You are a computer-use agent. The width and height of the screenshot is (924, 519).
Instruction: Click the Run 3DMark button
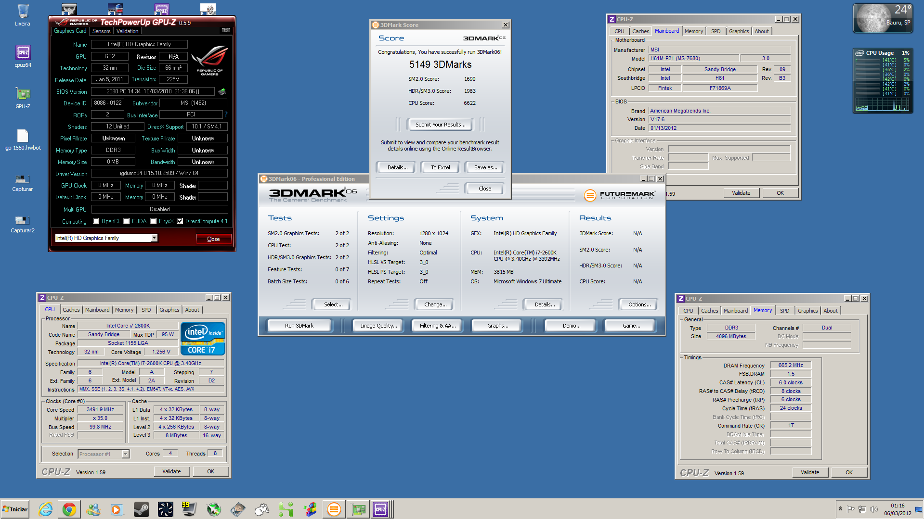click(x=299, y=326)
